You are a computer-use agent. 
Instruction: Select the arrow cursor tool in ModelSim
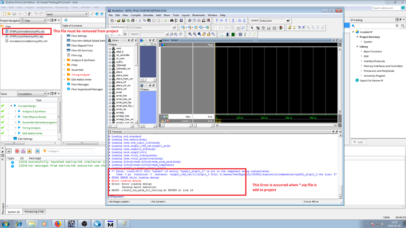tap(252, 28)
